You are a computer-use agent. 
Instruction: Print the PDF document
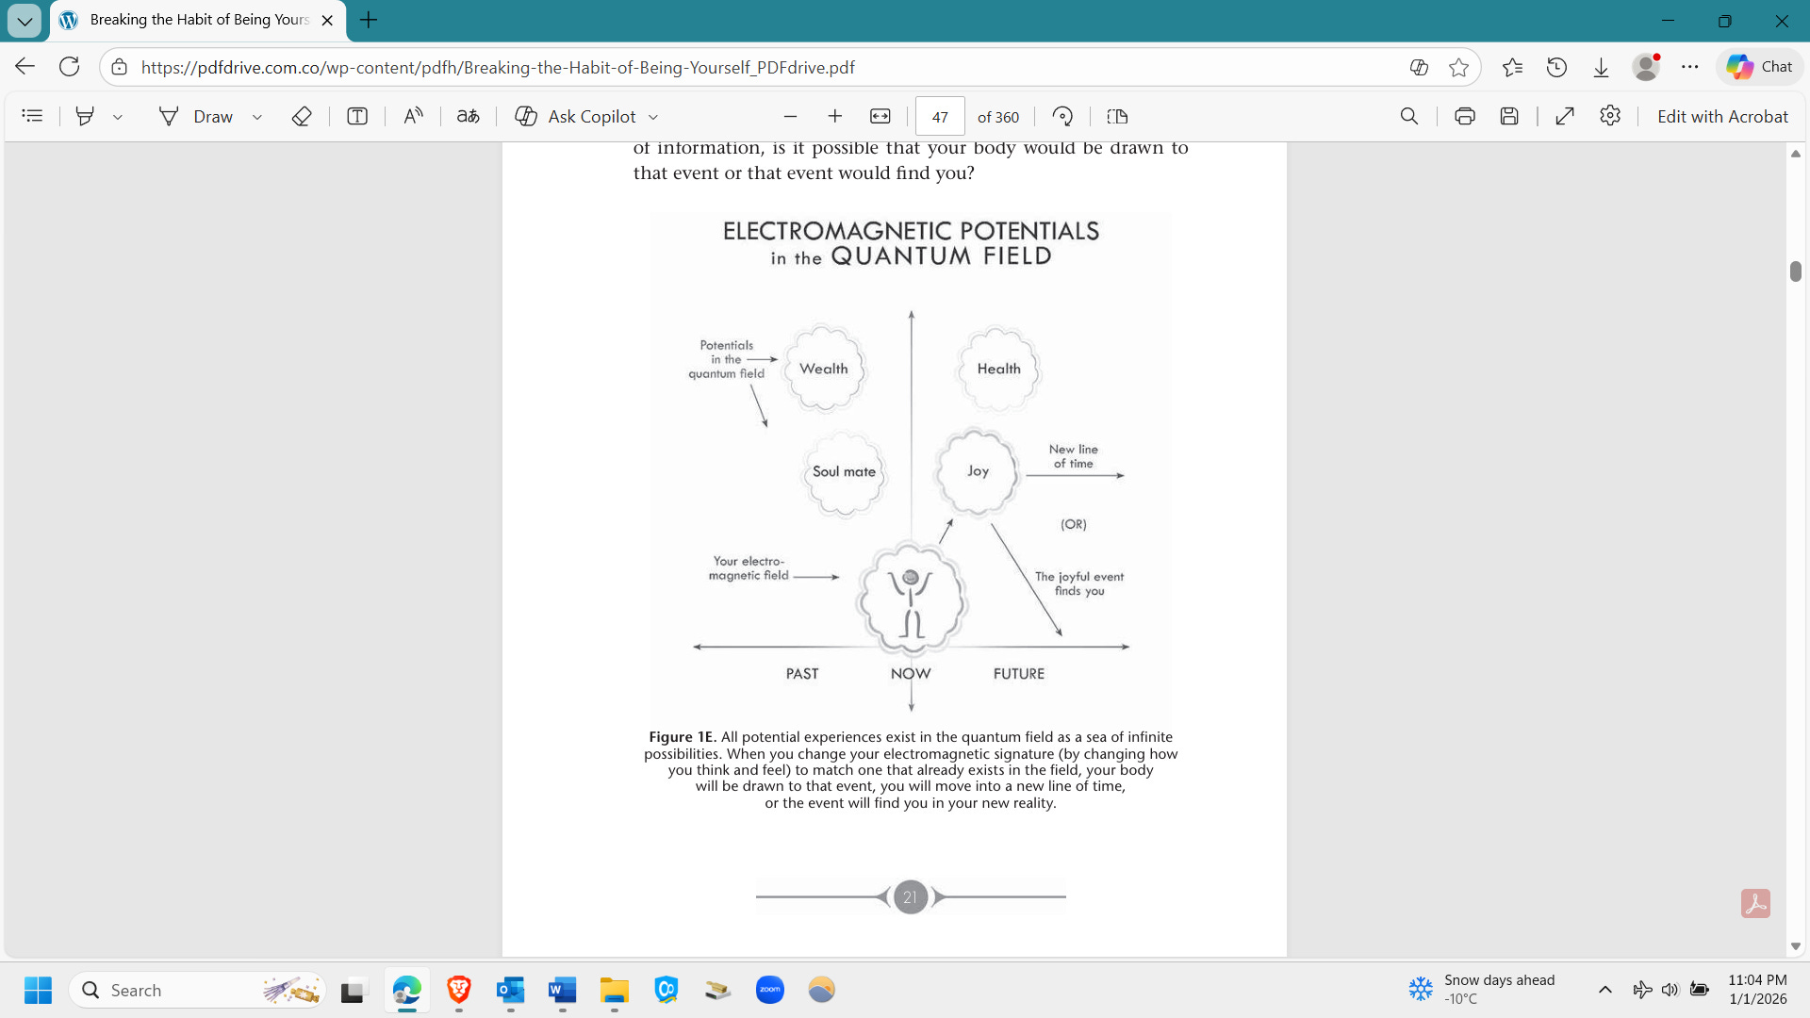1464,116
